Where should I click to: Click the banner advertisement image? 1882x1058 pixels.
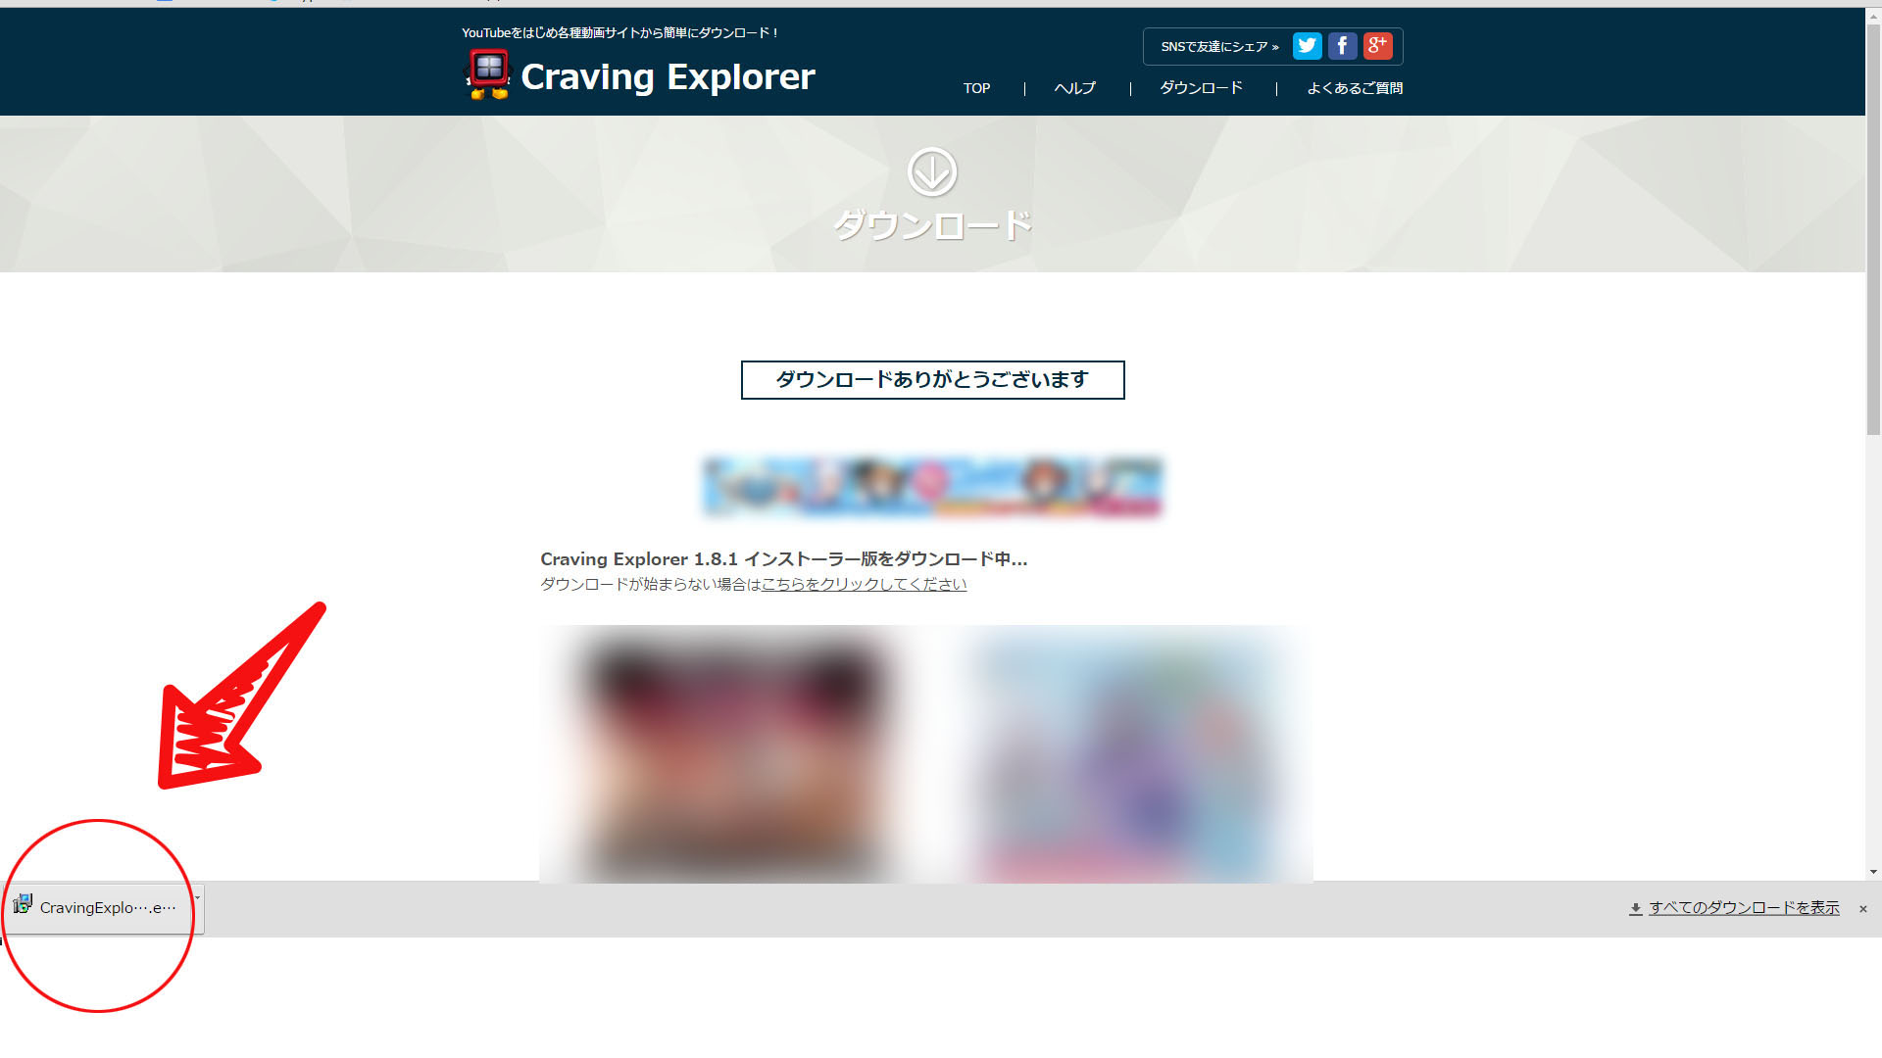[x=930, y=486]
